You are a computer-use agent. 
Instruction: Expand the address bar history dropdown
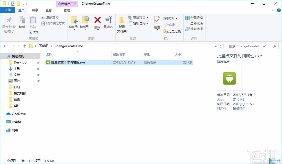(216, 46)
